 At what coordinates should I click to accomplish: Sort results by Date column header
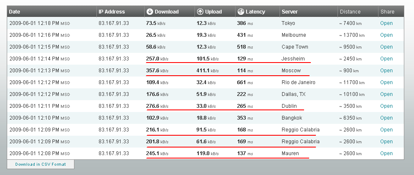pos(15,12)
